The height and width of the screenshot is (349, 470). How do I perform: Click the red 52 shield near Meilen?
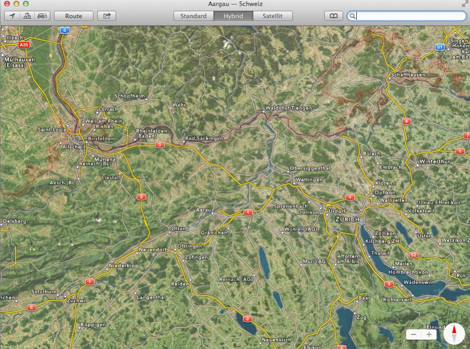pos(414,255)
